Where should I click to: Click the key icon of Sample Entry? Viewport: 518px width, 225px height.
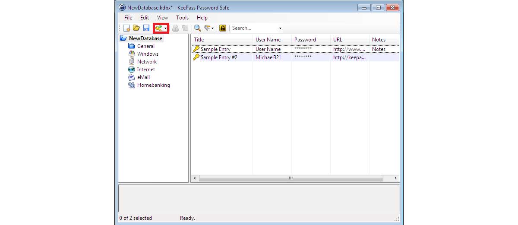click(196, 49)
